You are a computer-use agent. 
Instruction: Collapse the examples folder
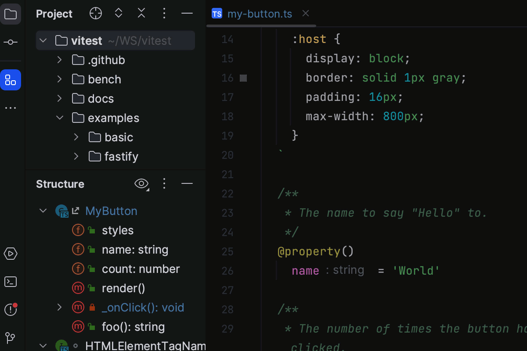(60, 118)
